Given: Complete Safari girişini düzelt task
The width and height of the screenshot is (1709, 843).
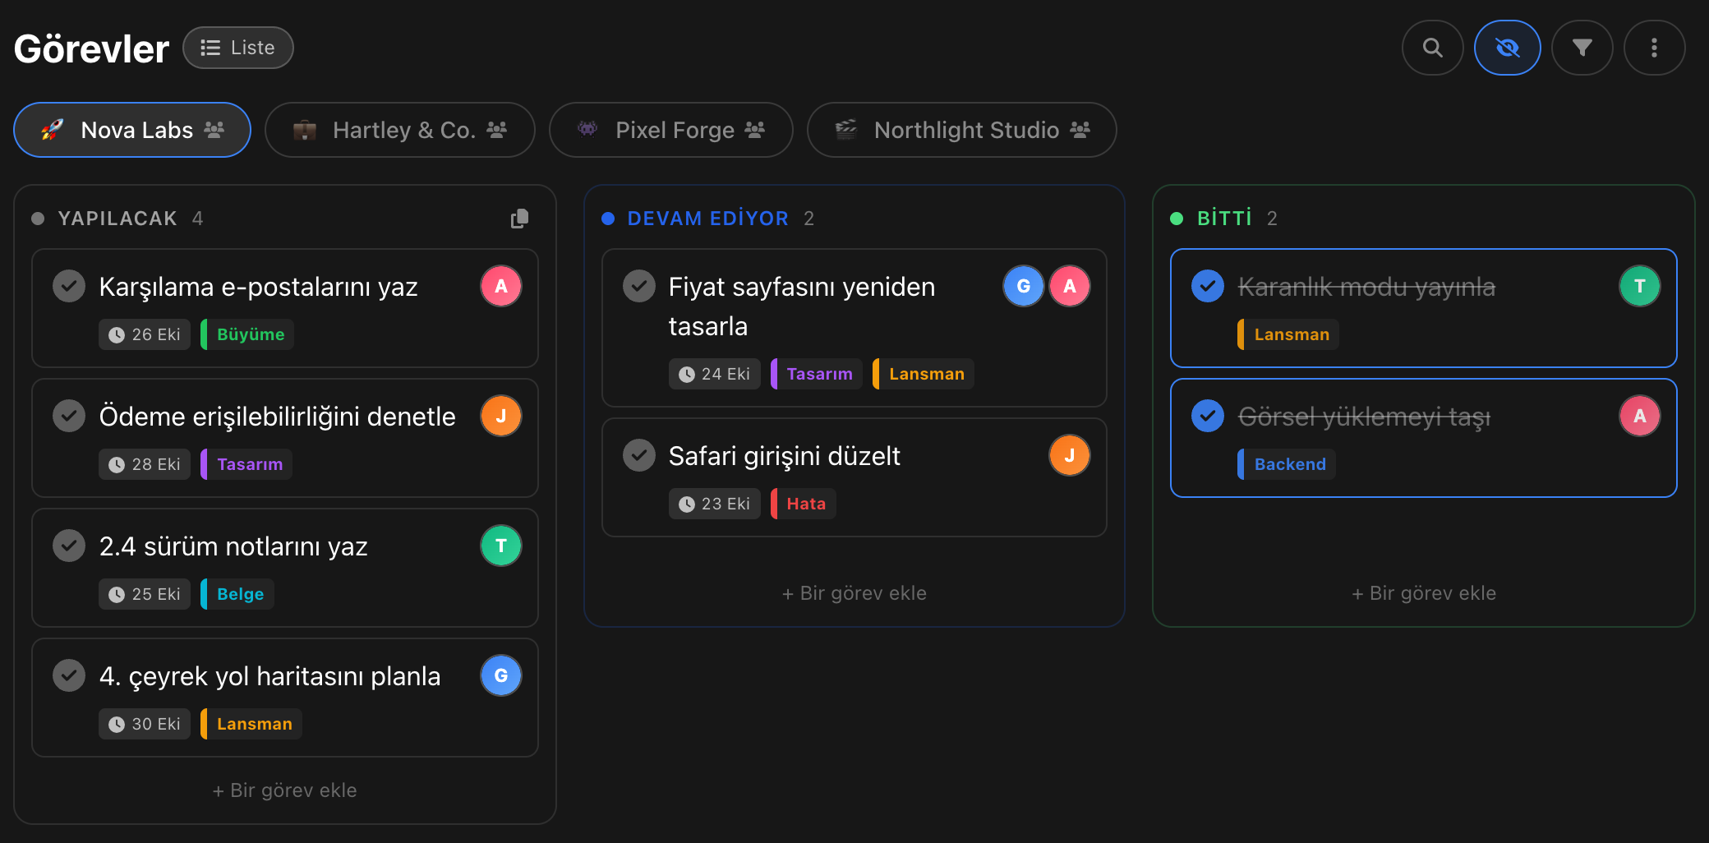Looking at the screenshot, I should (639, 455).
